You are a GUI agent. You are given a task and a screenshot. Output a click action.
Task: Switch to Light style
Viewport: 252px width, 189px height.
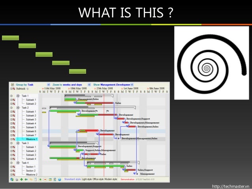(87, 179)
